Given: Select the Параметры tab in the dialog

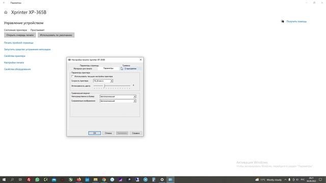Looking at the screenshot, I should (x=108, y=69).
